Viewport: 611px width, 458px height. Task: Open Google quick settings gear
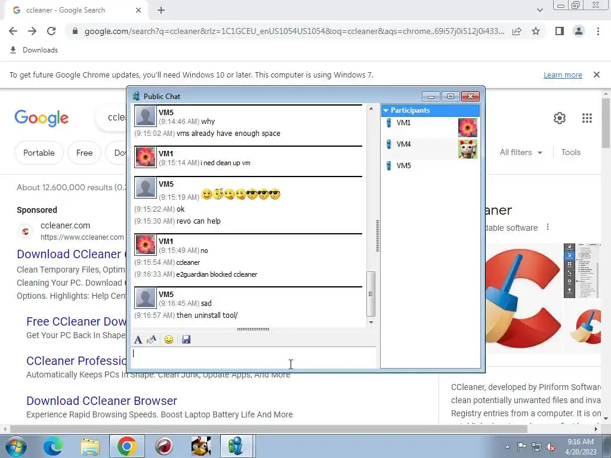pyautogui.click(x=560, y=118)
